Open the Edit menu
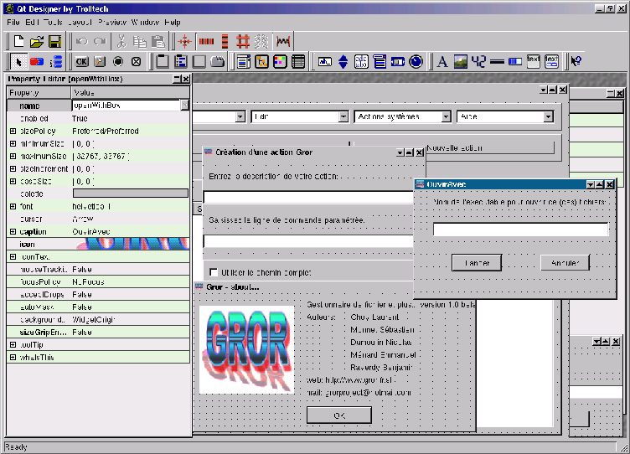Viewport: 630px width, 454px height. pyautogui.click(x=32, y=23)
